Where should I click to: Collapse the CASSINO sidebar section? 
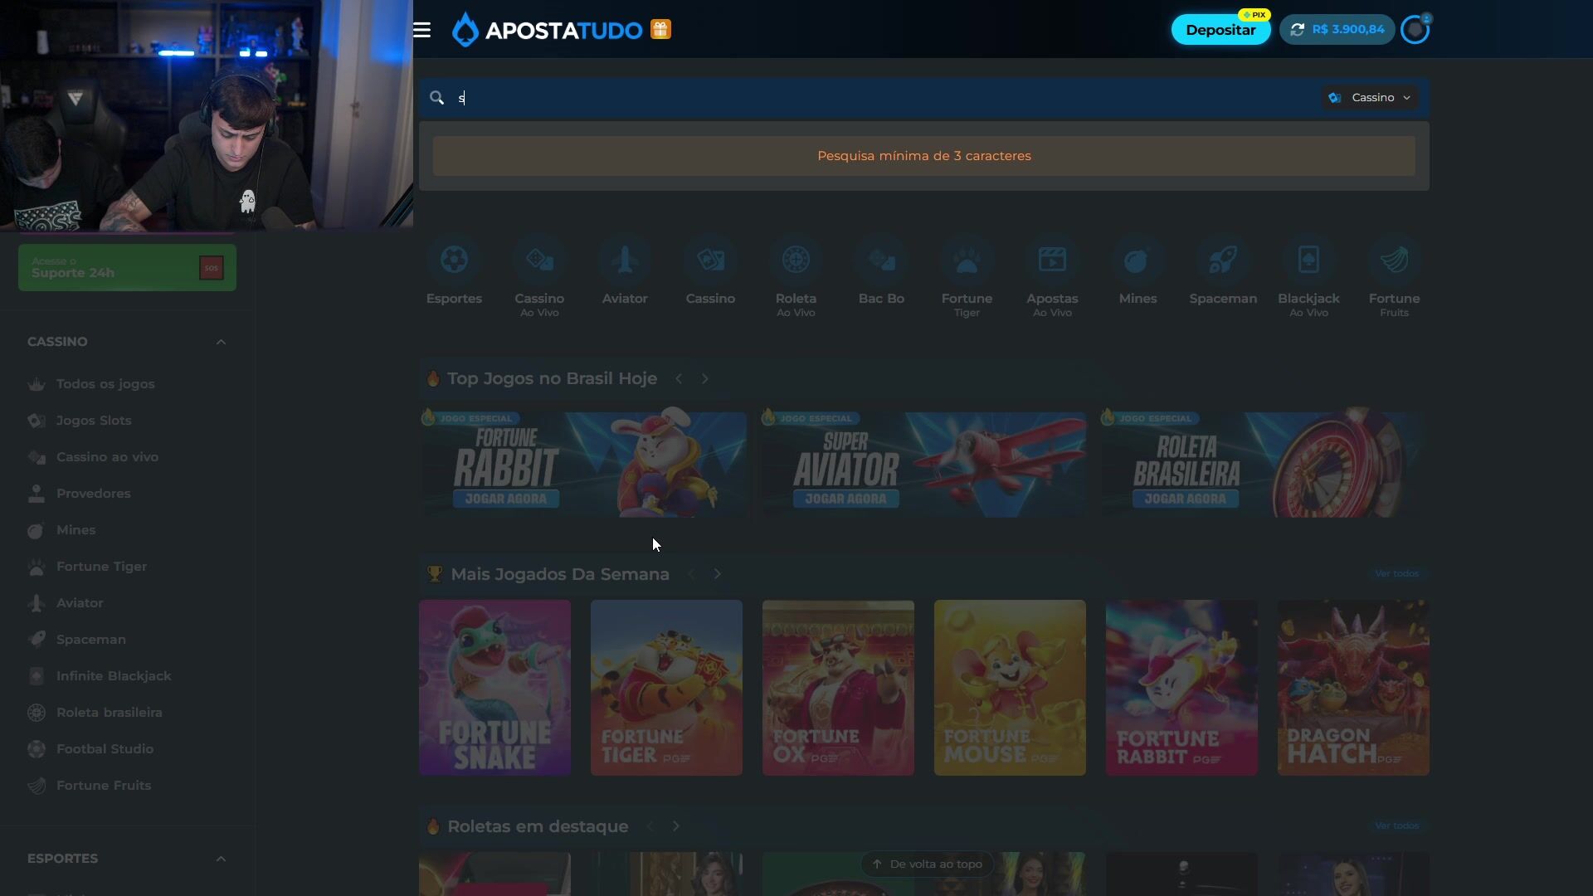coord(221,342)
